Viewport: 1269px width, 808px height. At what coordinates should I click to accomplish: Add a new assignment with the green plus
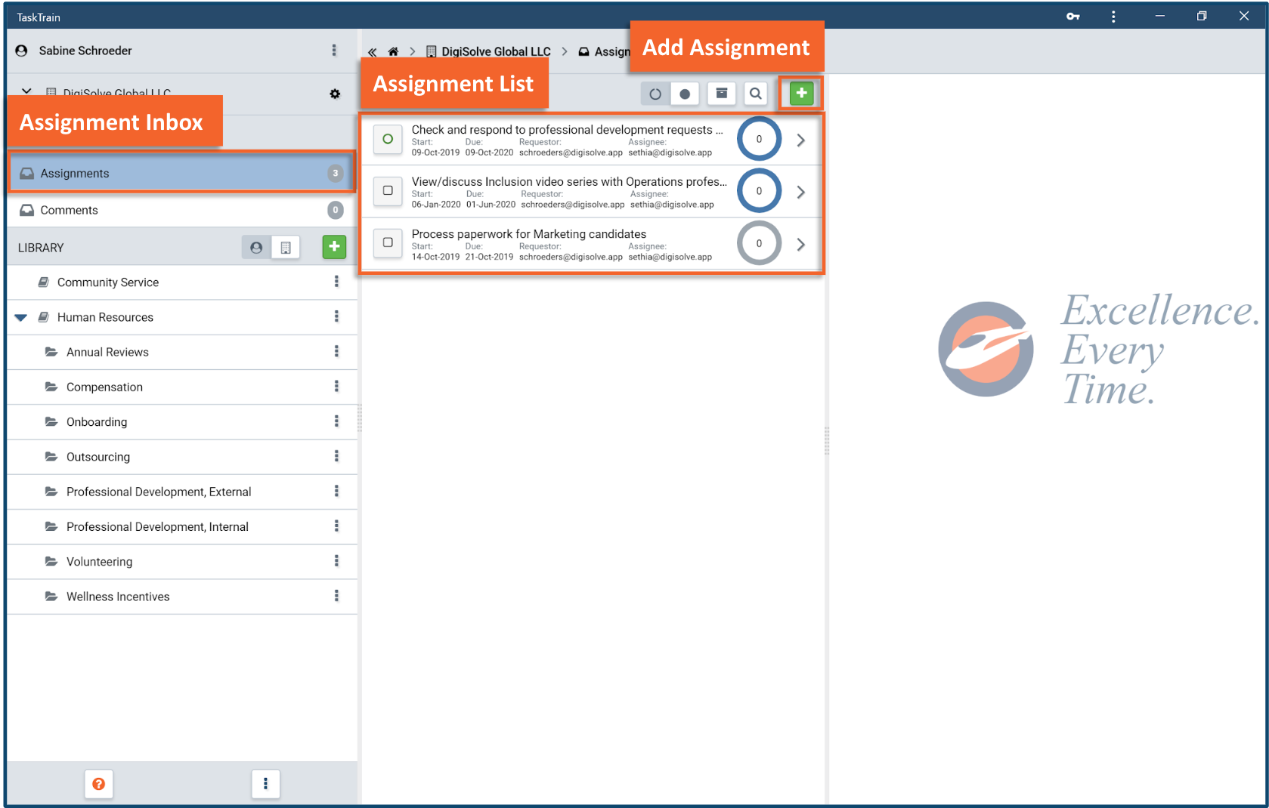pyautogui.click(x=801, y=94)
